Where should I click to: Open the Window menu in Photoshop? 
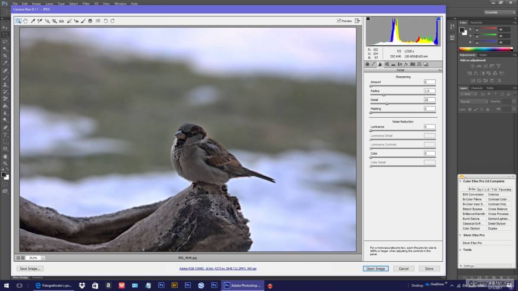(120, 3)
